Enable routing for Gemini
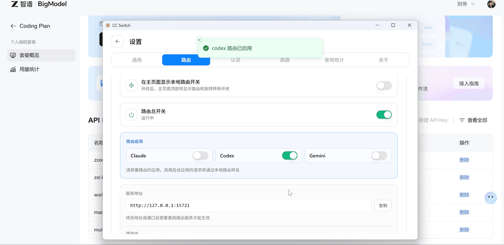This screenshot has height=245, width=504. 379,155
